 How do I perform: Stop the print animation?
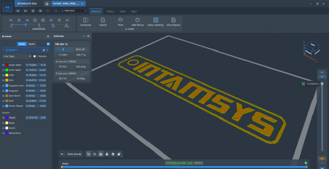click(43, 20)
